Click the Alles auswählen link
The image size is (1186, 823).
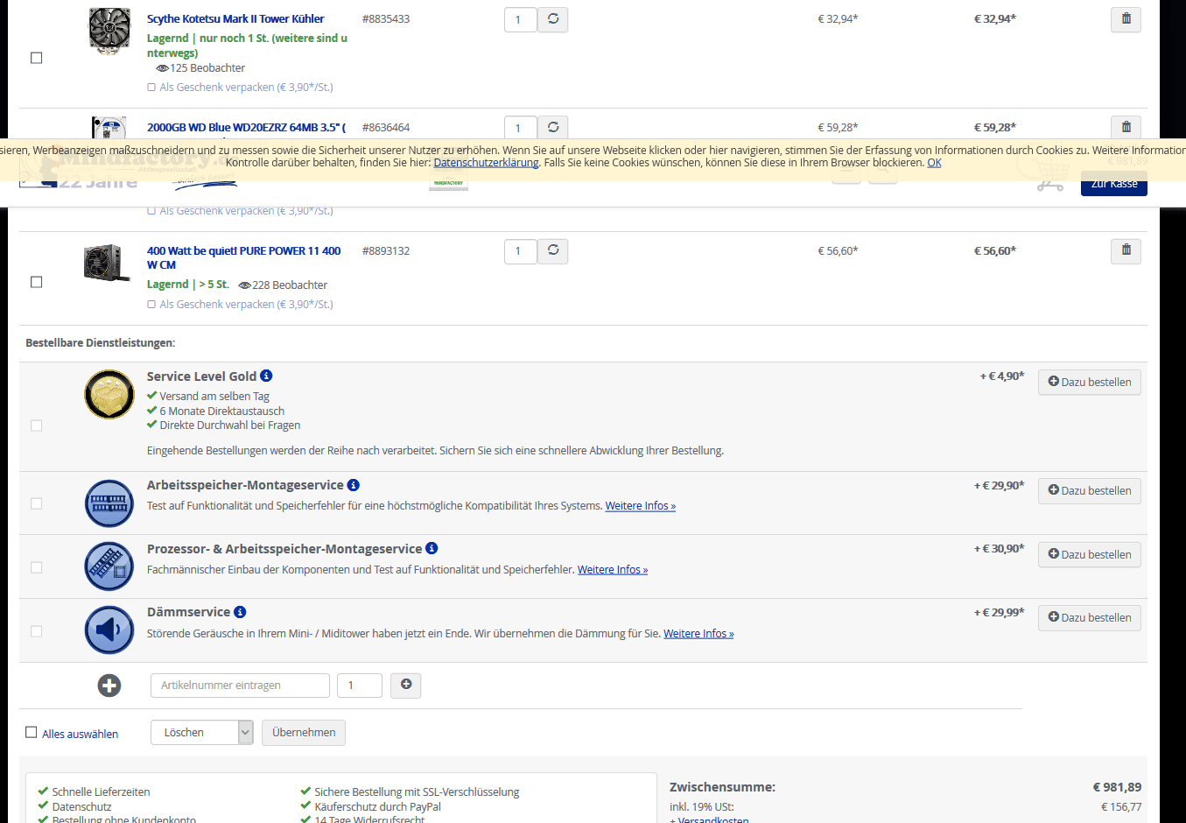(81, 734)
